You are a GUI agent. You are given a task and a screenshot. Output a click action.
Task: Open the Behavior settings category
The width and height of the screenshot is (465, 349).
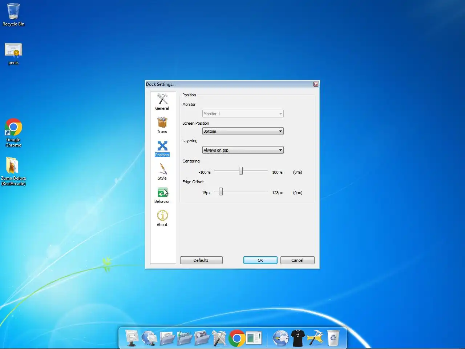(x=162, y=195)
